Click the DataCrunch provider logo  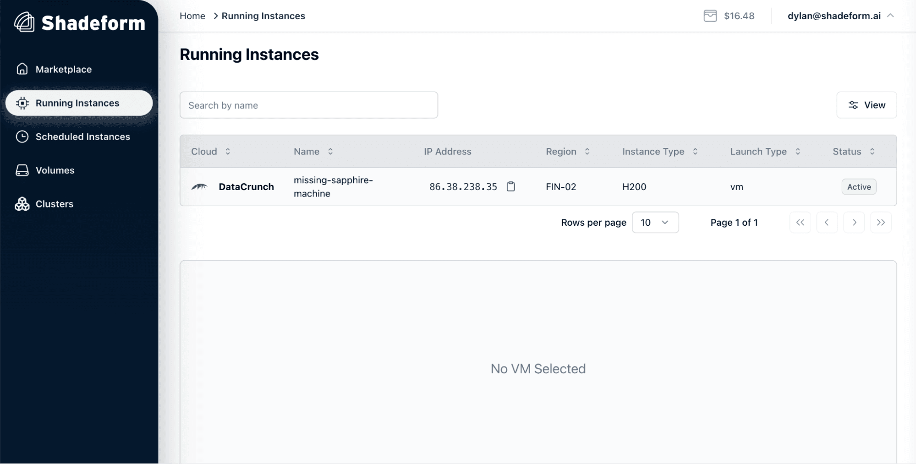(x=199, y=186)
